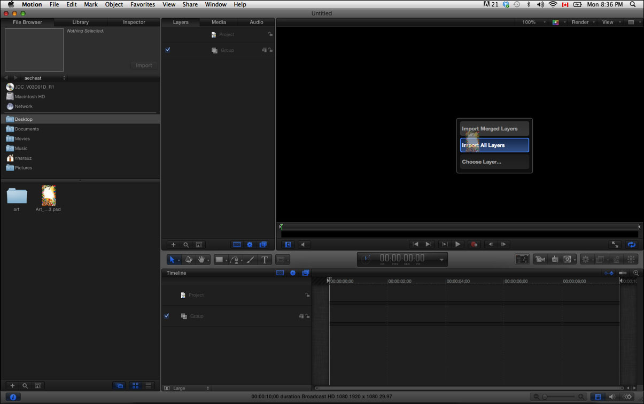
Task: Choose Import All Layers option
Action: (x=494, y=145)
